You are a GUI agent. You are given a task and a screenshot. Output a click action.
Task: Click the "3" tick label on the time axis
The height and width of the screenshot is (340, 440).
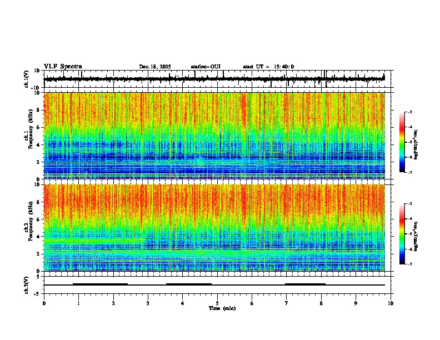pyautogui.click(x=148, y=303)
